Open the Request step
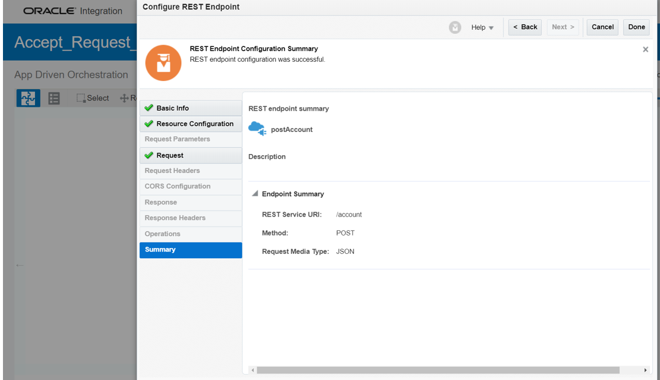Screen dimensions: 660x380 (170, 155)
